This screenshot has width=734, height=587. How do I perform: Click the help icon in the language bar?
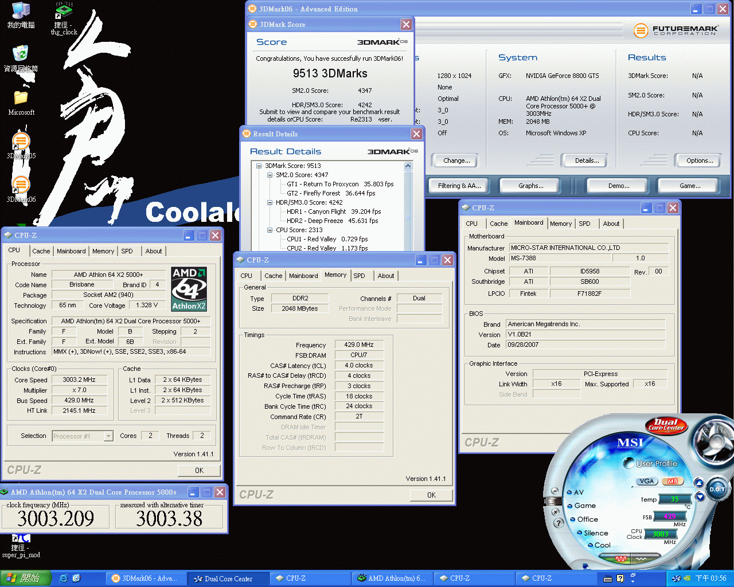tap(620, 578)
